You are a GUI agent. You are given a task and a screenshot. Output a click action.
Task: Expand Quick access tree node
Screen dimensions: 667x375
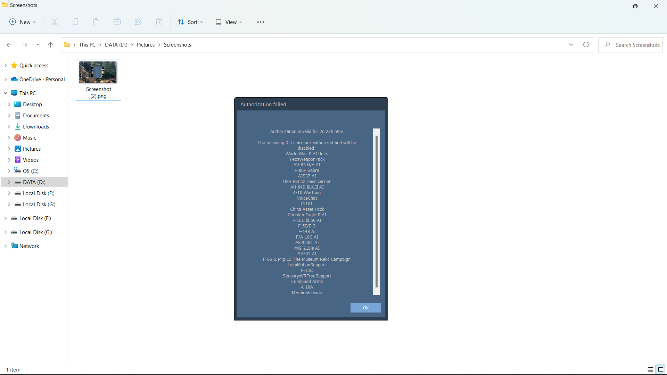coord(6,65)
